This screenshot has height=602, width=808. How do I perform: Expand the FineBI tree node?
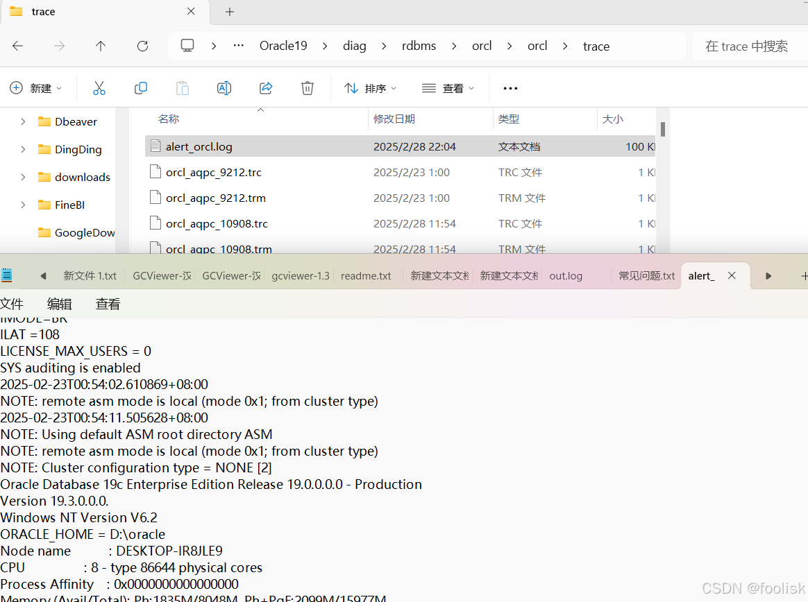coord(23,205)
